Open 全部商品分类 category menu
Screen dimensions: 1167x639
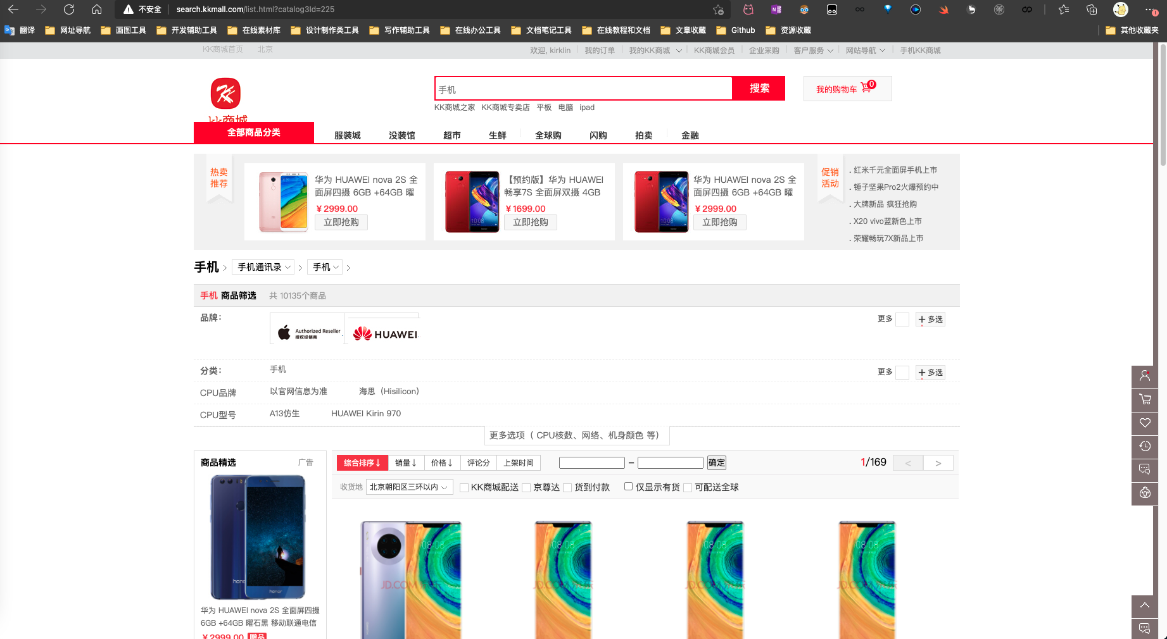pyautogui.click(x=254, y=132)
